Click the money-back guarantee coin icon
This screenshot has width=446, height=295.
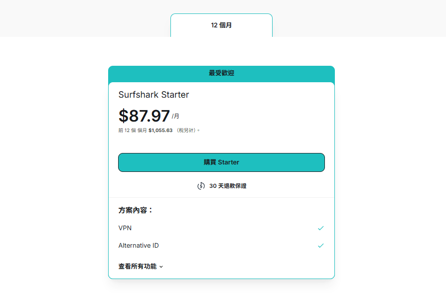pos(201,186)
